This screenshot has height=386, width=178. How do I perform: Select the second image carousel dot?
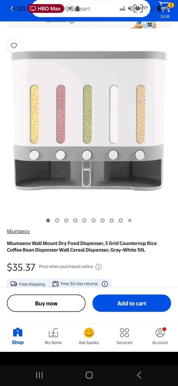pyautogui.click(x=57, y=220)
